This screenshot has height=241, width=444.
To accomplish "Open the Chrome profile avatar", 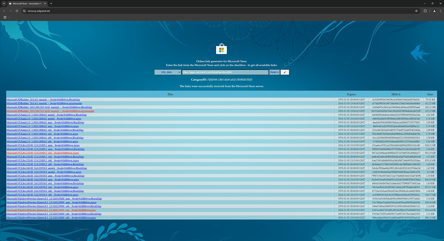I will (x=434, y=11).
